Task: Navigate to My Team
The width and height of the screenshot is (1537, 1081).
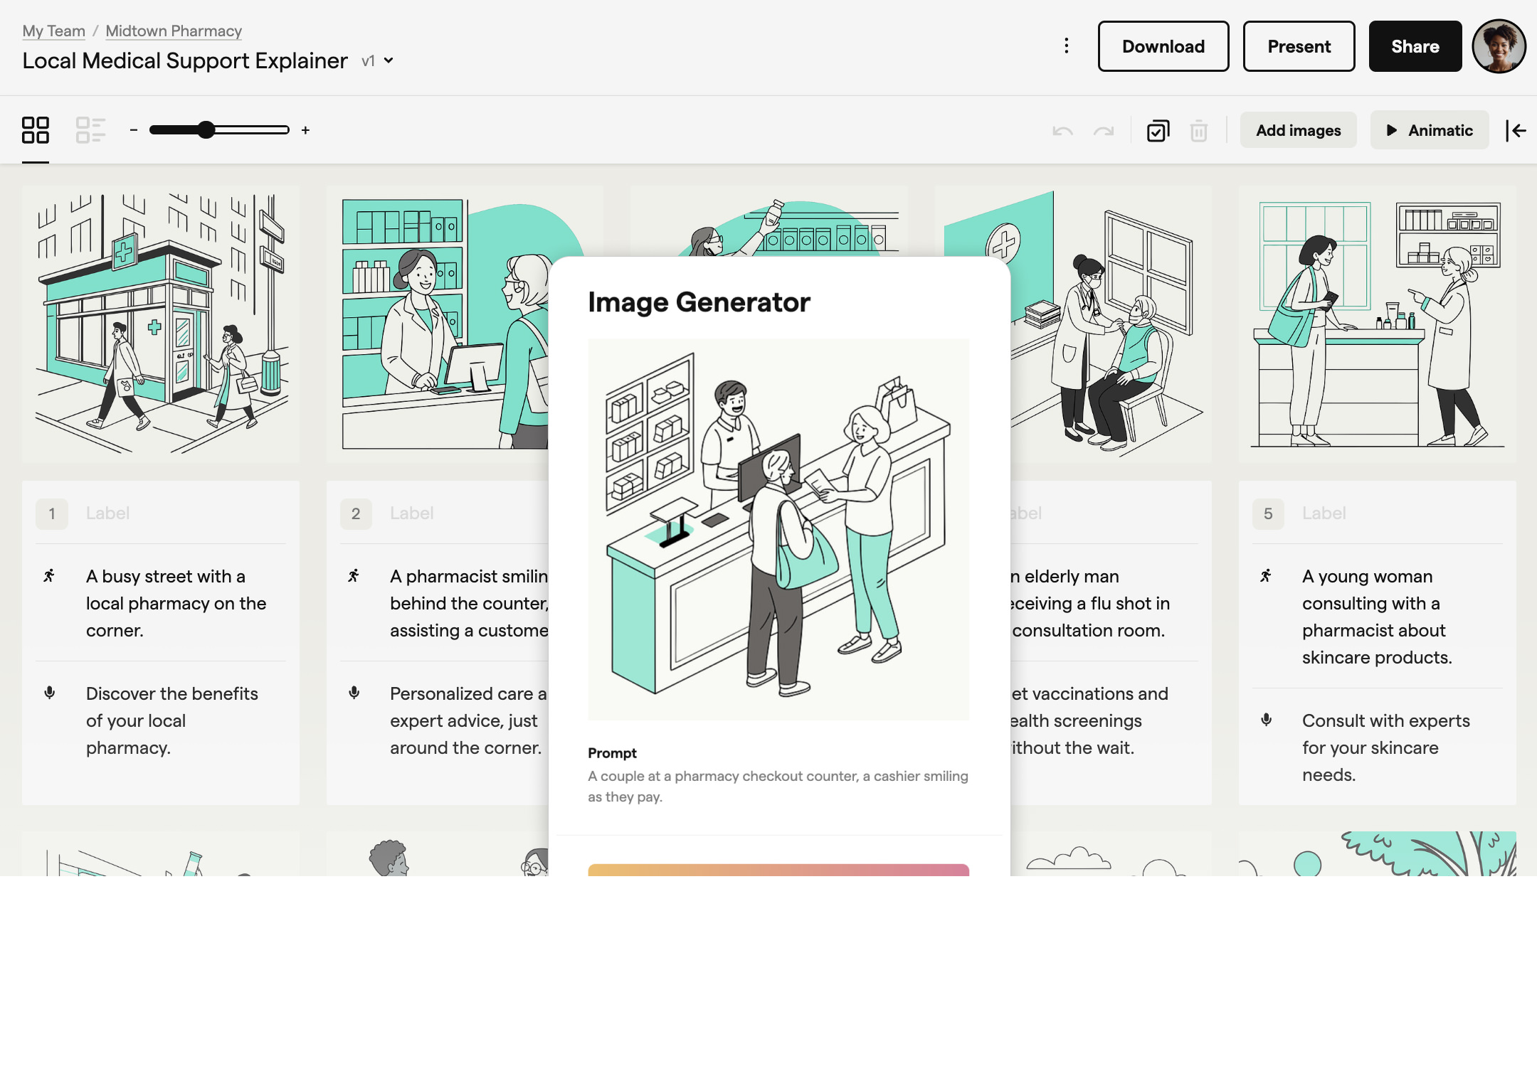Action: pyautogui.click(x=53, y=31)
